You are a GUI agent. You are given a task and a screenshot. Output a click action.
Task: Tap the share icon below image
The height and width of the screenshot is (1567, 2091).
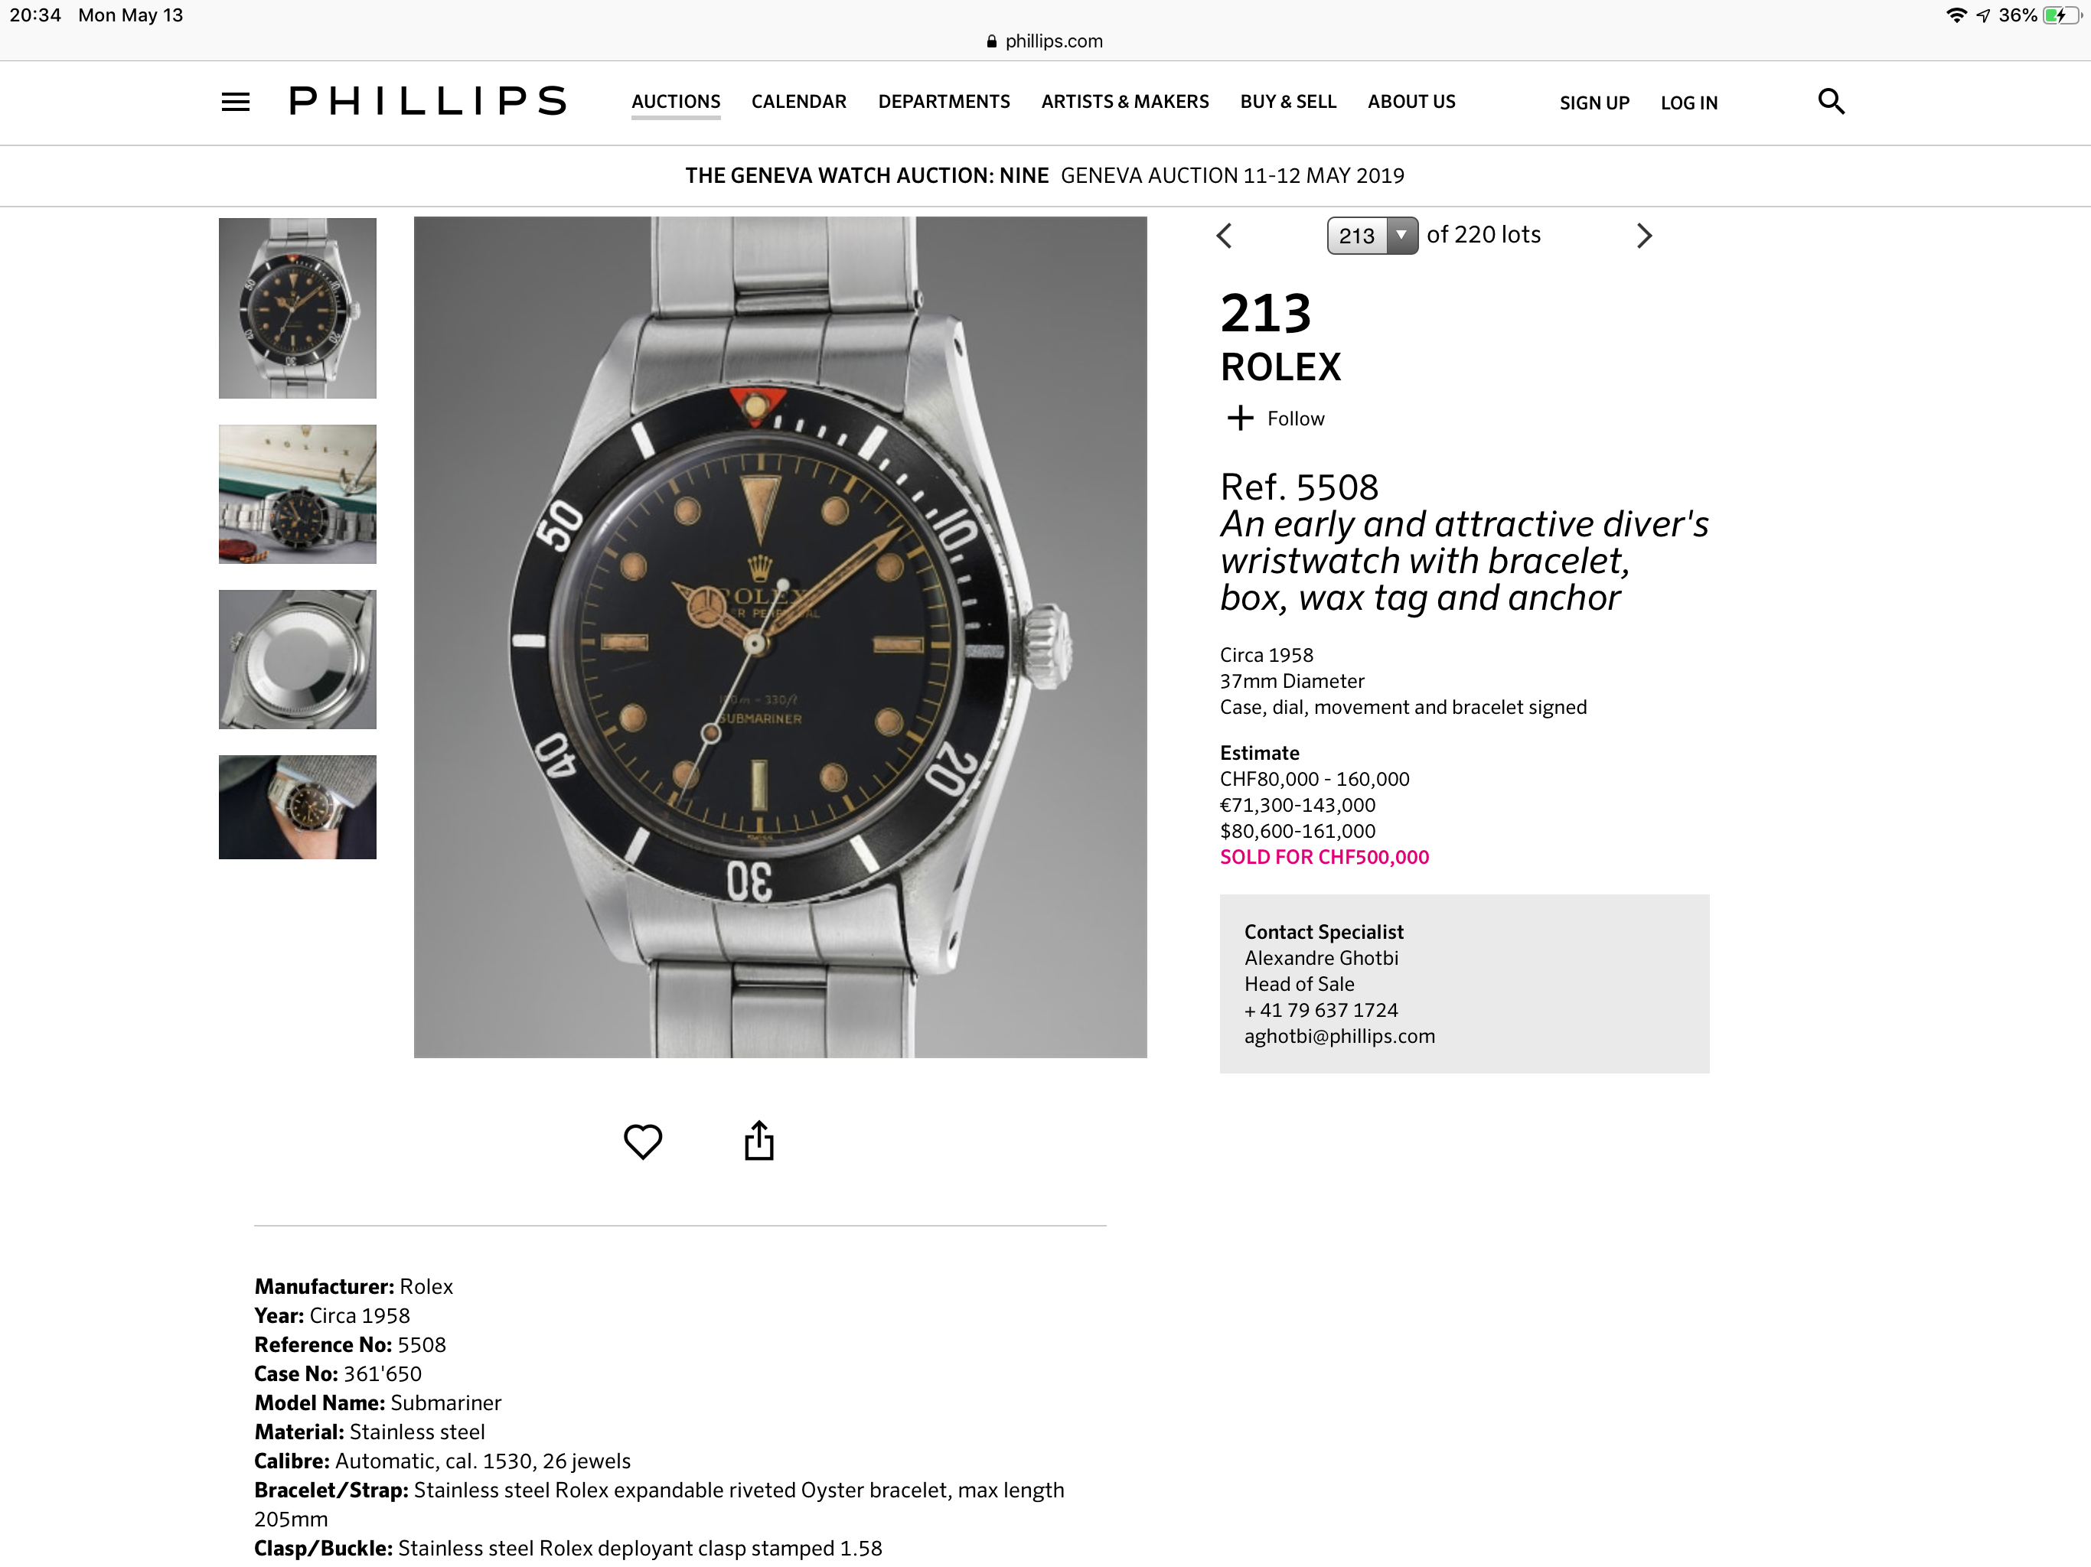click(x=759, y=1140)
